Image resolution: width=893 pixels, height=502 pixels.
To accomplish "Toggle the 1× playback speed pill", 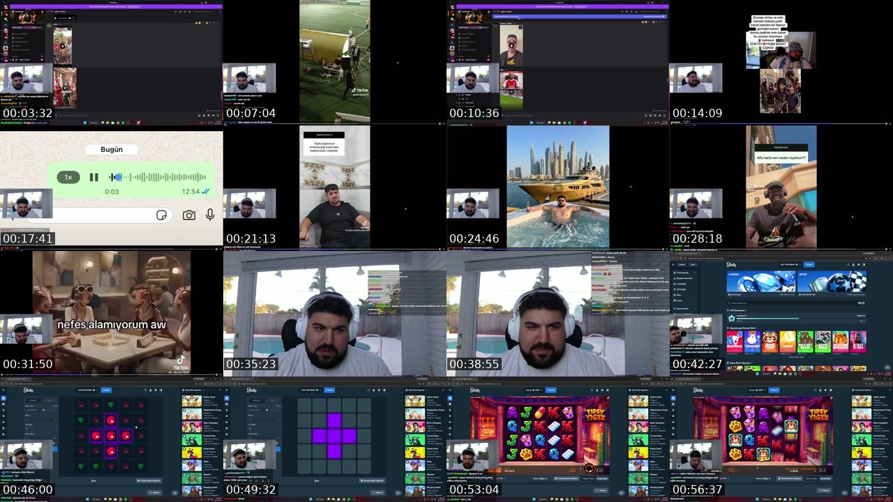I will pos(68,177).
